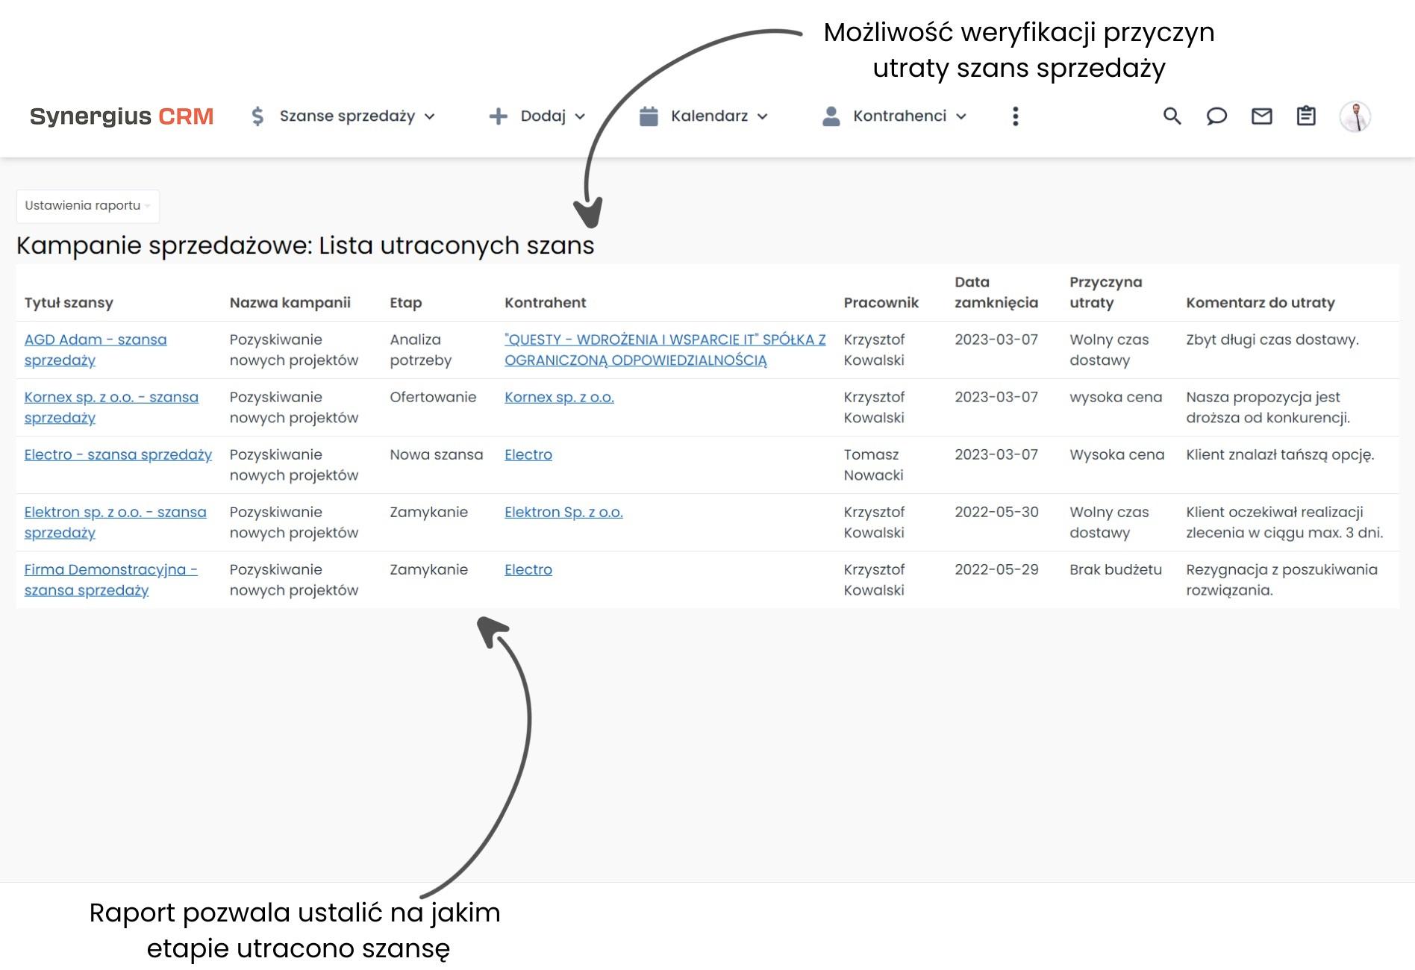Open the Kalendarz calendar icon

click(x=648, y=116)
